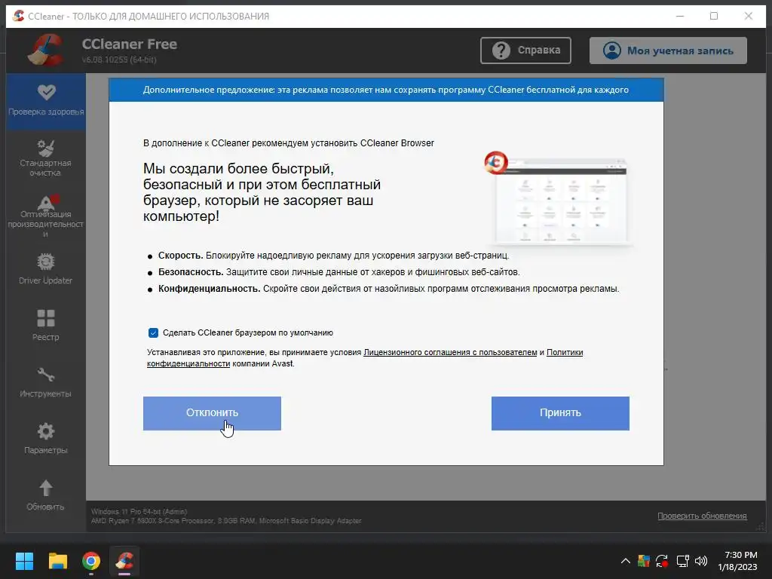Click the blue Дополнительное предложение banner text

385,90
